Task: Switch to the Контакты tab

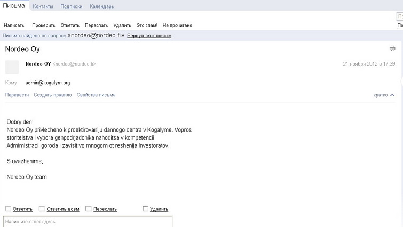Action: [43, 6]
